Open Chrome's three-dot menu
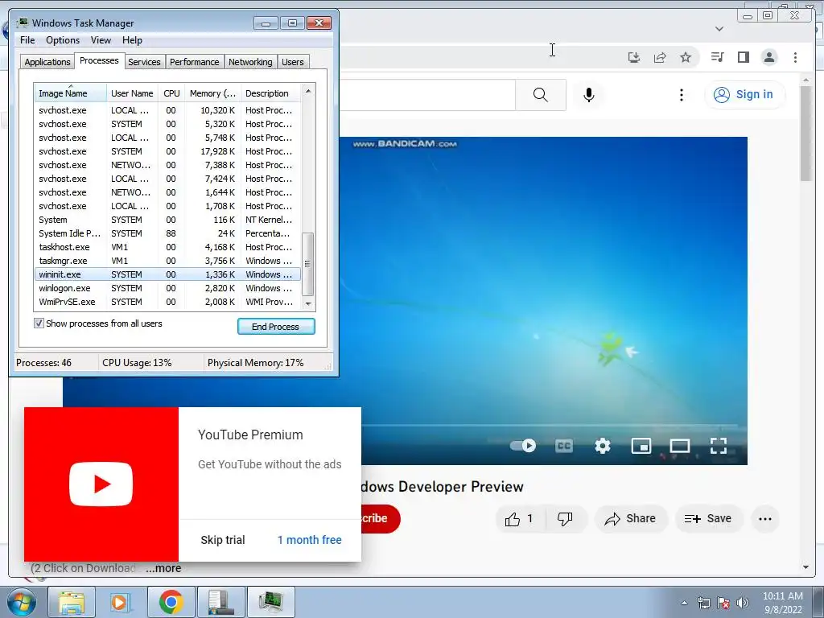The image size is (824, 618). click(x=795, y=57)
